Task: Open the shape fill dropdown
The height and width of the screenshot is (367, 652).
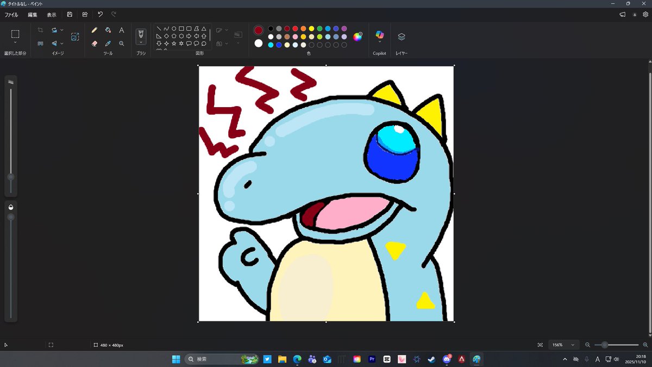Action: (x=222, y=43)
